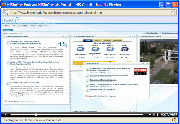Click the SPIEGEL ONLINE logo
The width and height of the screenshot is (180, 124).
pos(140,72)
